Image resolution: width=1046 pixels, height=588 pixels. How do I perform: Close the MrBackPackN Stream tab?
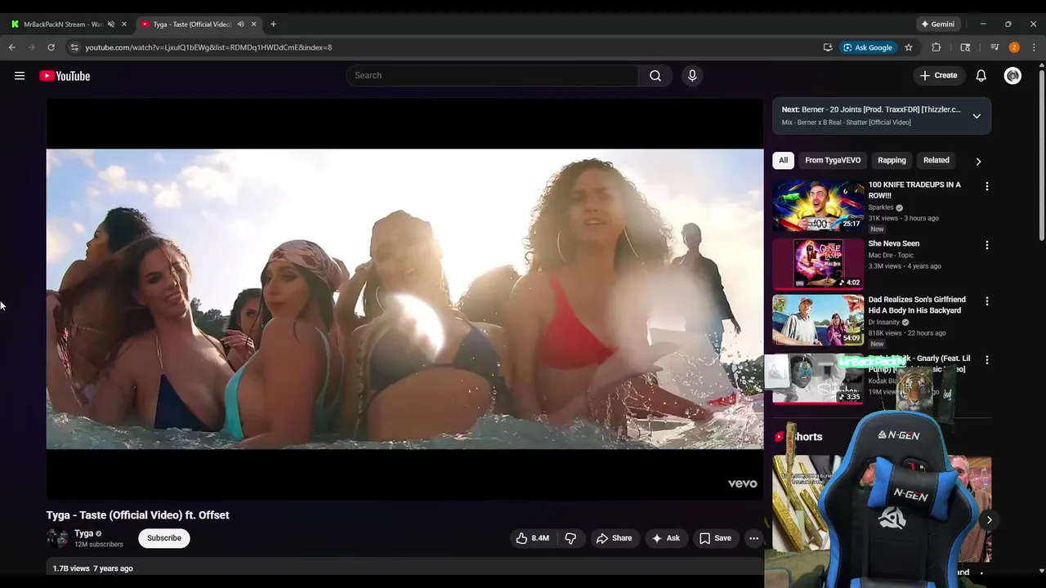coord(124,24)
